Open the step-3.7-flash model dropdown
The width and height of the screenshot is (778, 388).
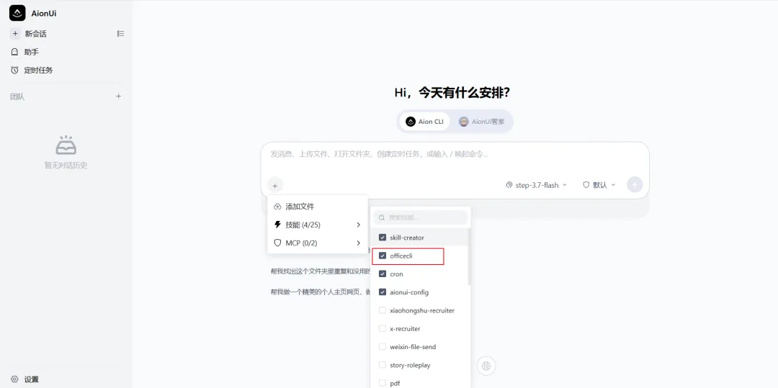click(x=536, y=185)
